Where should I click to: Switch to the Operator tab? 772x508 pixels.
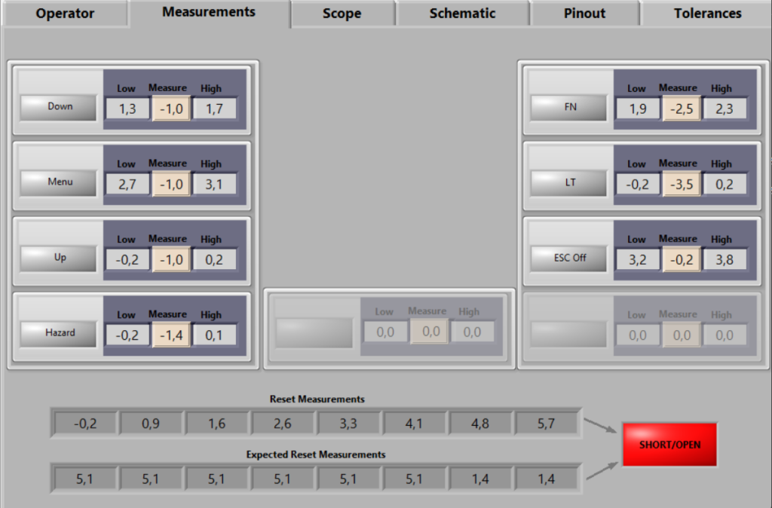coord(65,14)
